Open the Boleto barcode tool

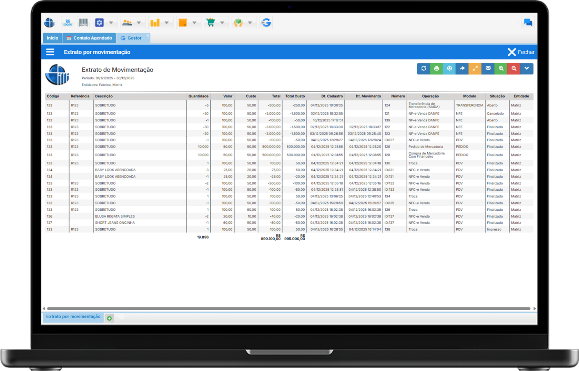click(x=83, y=23)
